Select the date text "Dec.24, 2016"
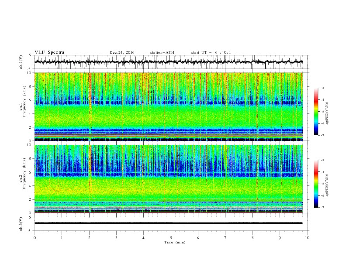Image resolution: width=346 pixels, height=267 pixels. coord(122,52)
